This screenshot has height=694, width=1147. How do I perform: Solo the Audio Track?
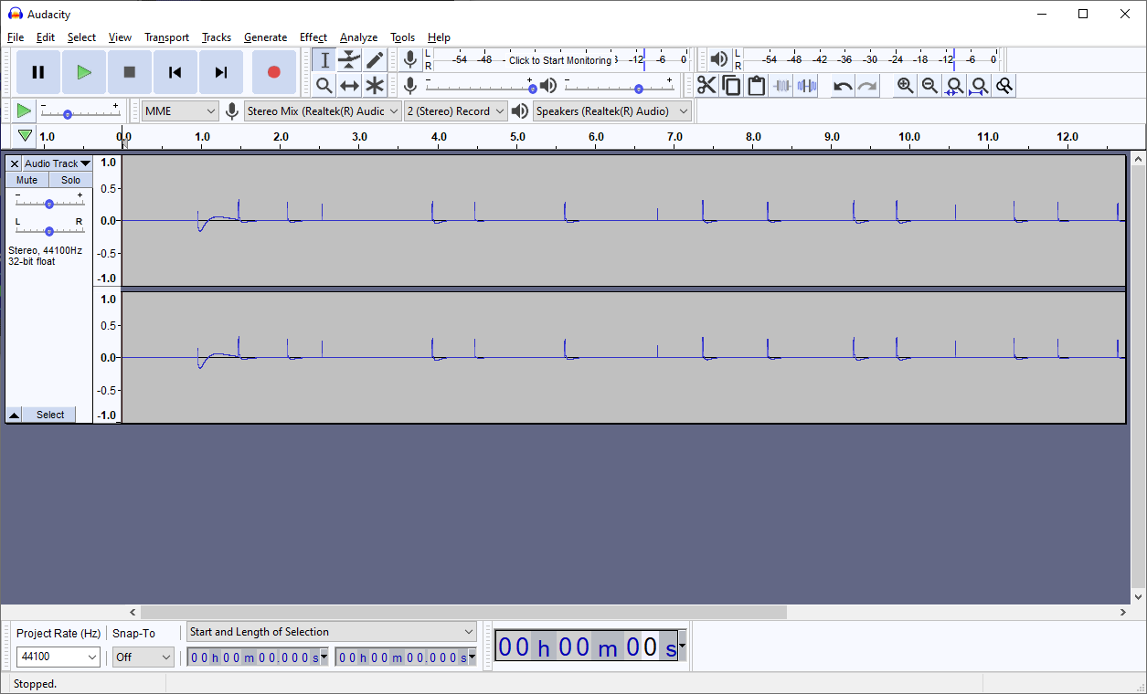pos(70,180)
